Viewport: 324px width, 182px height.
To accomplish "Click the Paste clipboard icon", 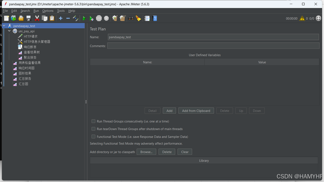I will [52, 18].
